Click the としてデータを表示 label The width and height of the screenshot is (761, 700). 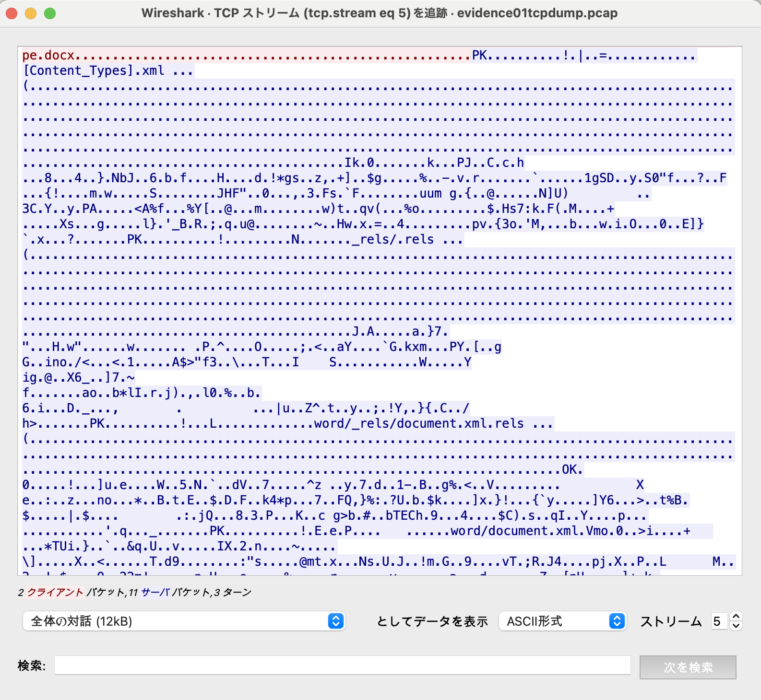tap(432, 622)
